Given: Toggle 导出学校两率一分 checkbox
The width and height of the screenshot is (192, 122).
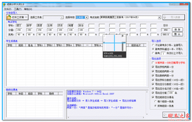Looking at the screenshot, I should 153,67.
